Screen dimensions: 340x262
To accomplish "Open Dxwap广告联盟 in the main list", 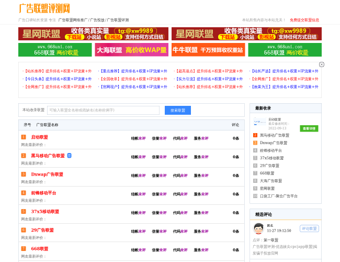I will [x=47, y=174].
